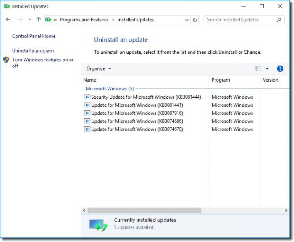Click the title bar Installed Updates icon

(x=7, y=6)
